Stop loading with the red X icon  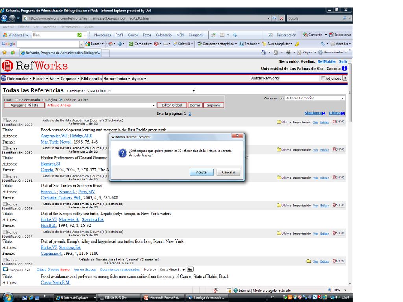pyautogui.click(x=281, y=18)
